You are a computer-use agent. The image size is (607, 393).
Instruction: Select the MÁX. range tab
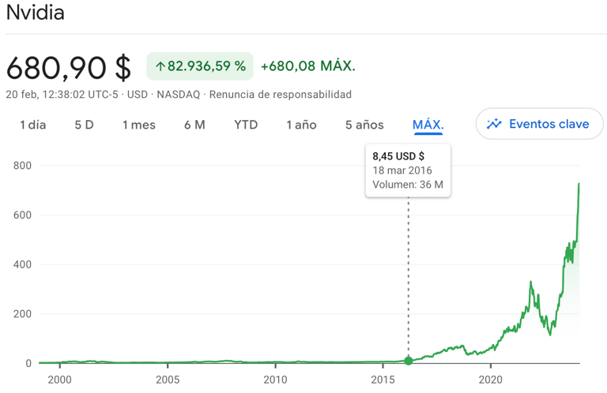428,125
